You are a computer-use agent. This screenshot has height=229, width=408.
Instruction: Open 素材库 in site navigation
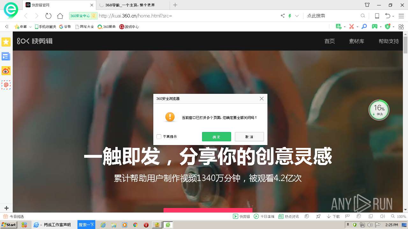click(357, 41)
